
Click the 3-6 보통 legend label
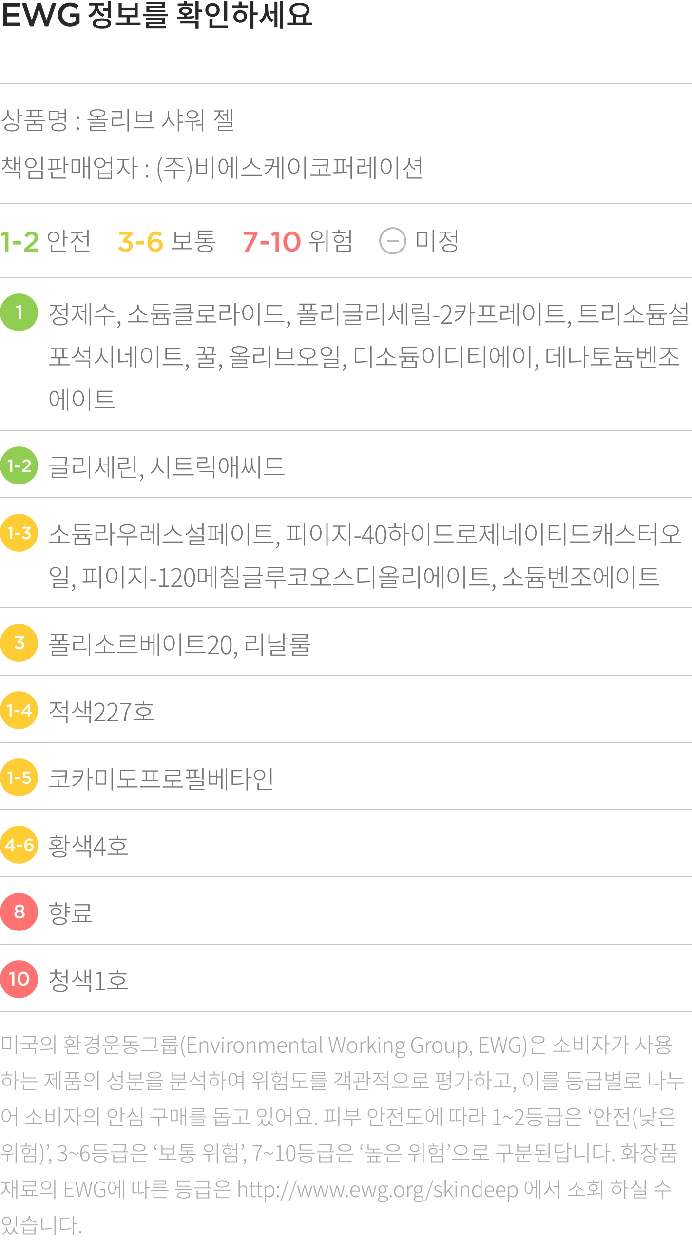click(x=167, y=241)
